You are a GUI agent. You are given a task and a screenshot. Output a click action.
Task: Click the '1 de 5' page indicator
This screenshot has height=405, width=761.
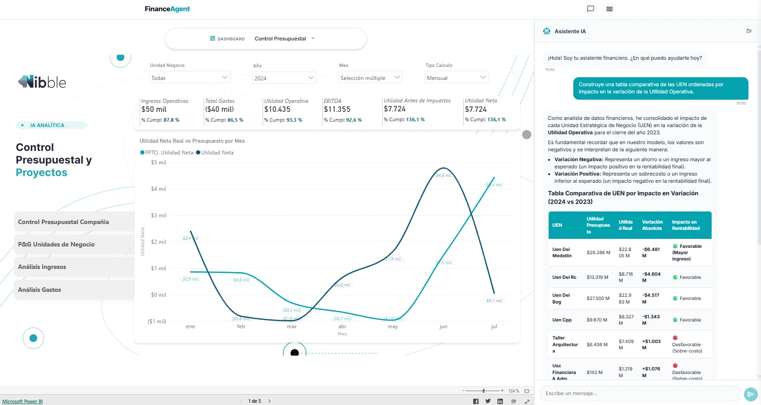tap(255, 401)
